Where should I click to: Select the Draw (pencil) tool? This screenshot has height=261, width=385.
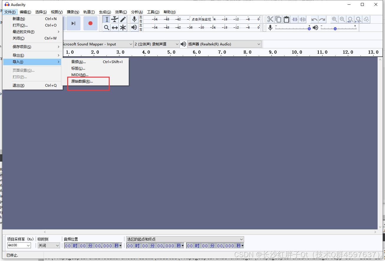click(x=123, y=19)
